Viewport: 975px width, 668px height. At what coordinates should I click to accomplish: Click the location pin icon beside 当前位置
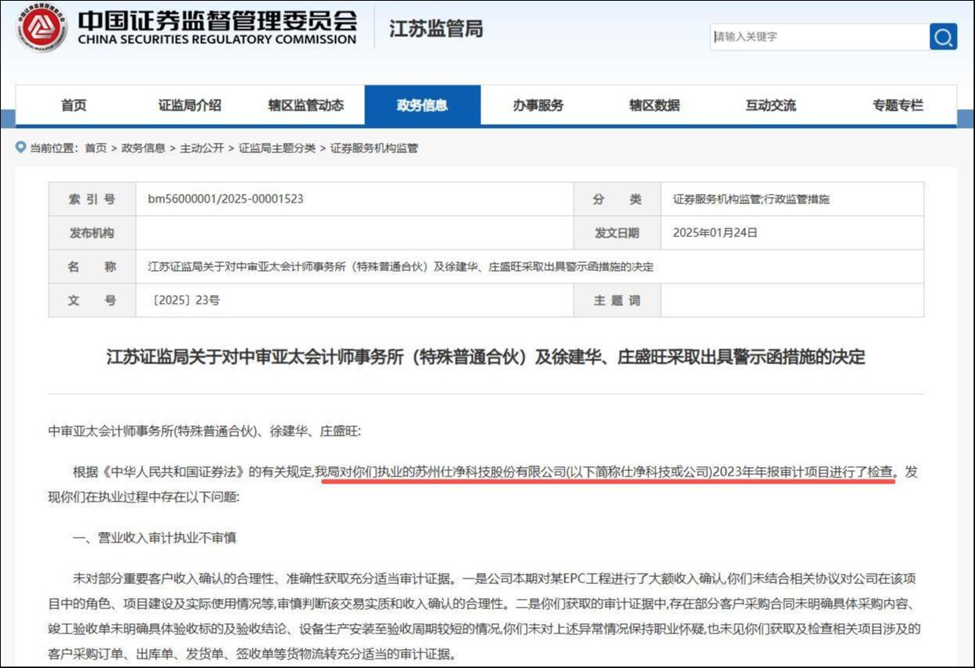point(19,146)
